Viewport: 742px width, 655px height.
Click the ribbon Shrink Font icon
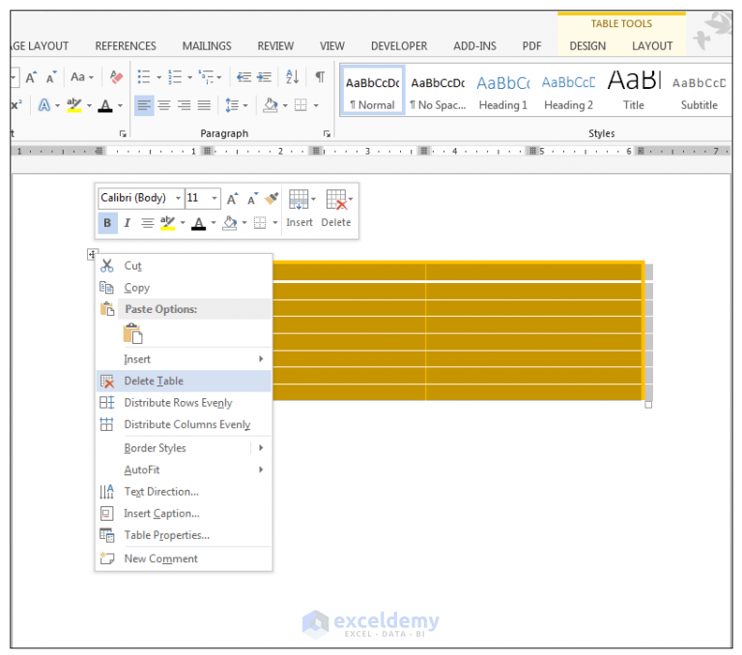click(50, 77)
